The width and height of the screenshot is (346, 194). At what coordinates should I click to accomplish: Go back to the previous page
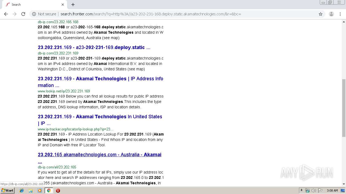[x=6, y=14]
